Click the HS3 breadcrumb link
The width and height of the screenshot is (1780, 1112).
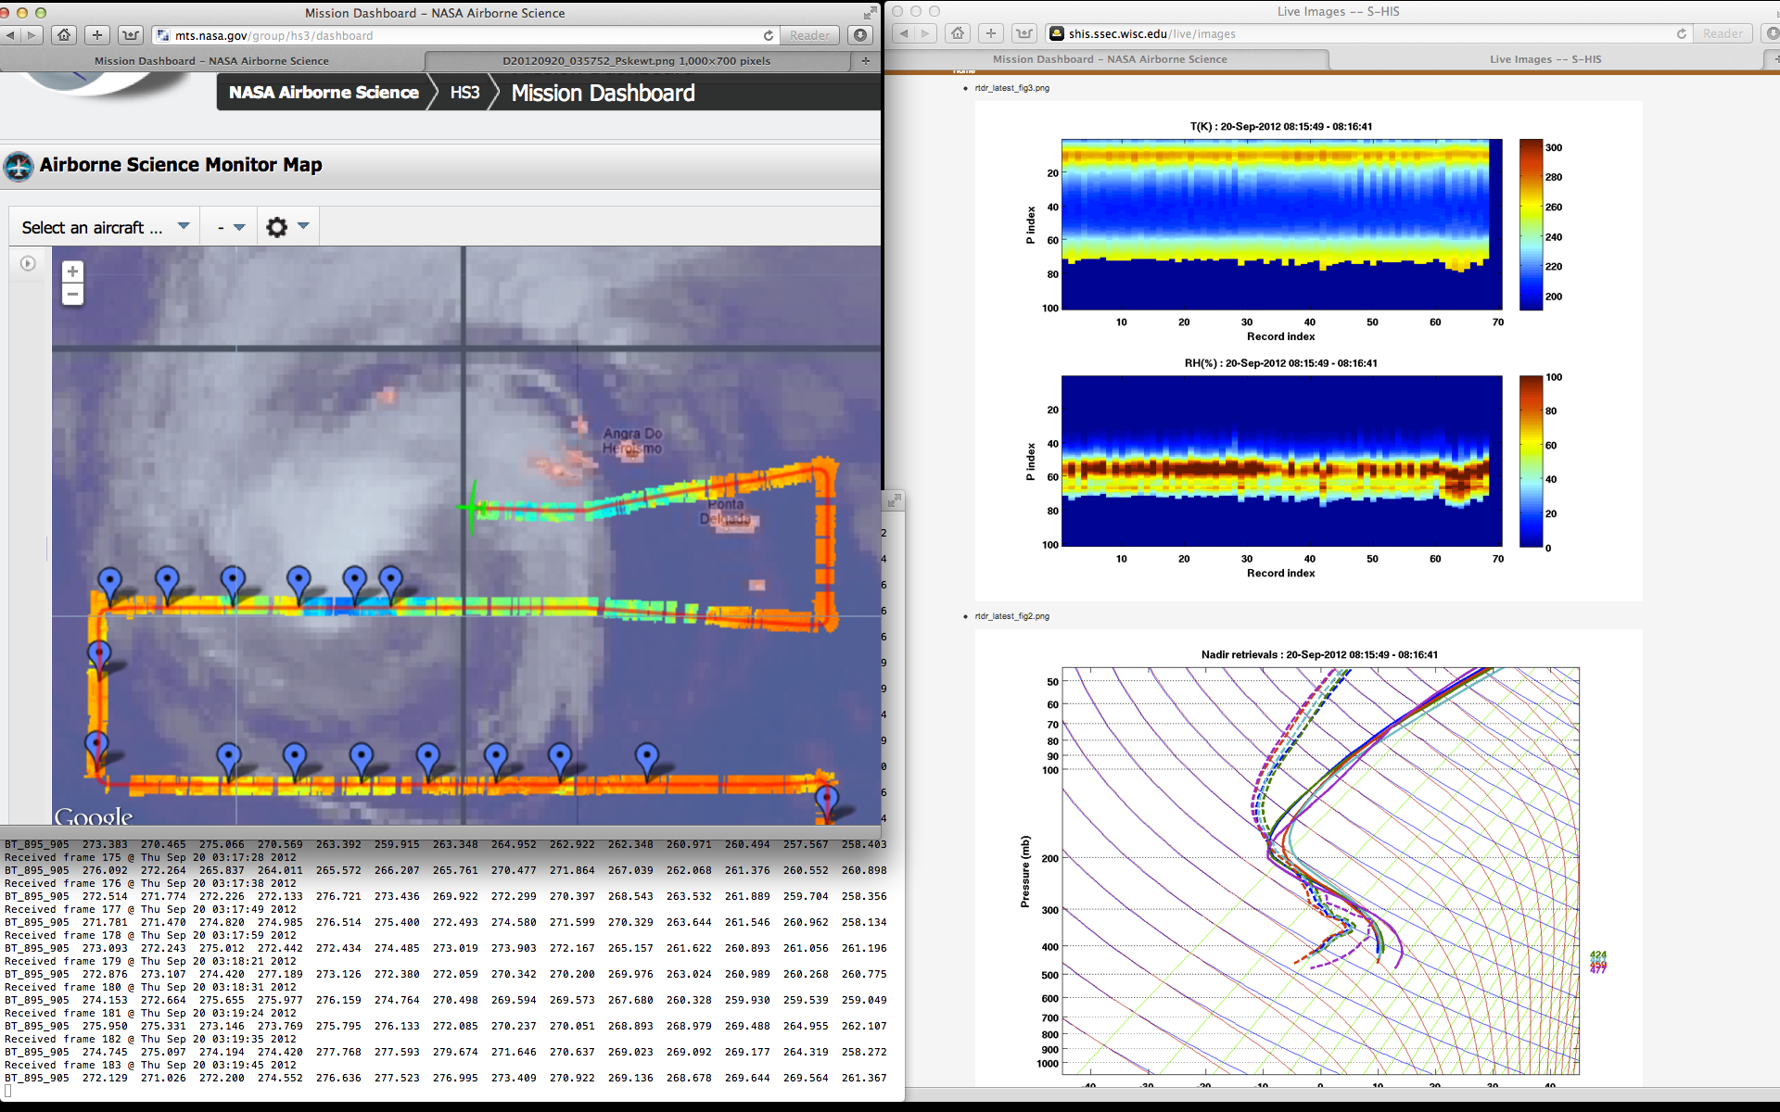[464, 93]
